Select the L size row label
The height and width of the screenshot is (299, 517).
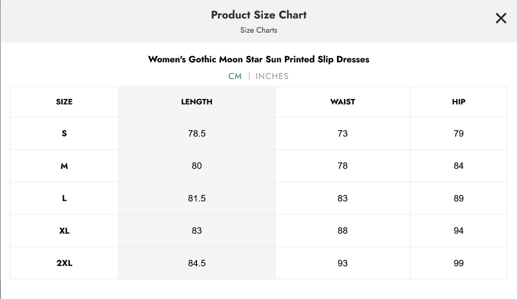click(64, 198)
